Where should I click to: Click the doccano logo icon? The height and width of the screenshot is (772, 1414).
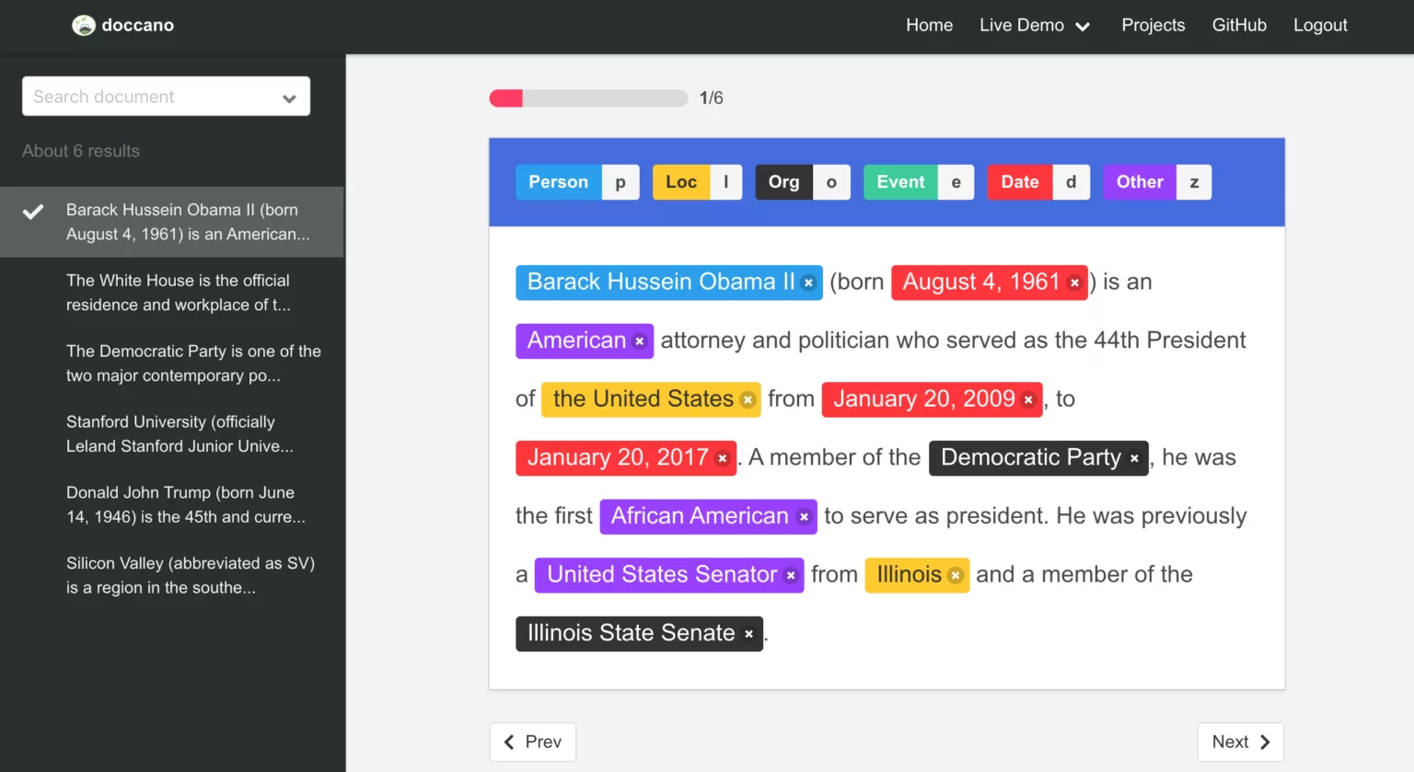tap(84, 26)
